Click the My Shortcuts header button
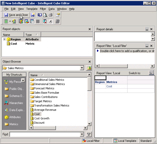This screenshot has height=144, width=157. 14,75
